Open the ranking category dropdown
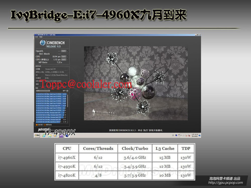Image resolution: width=251 pixels, height=188 pixels. tap(43, 91)
